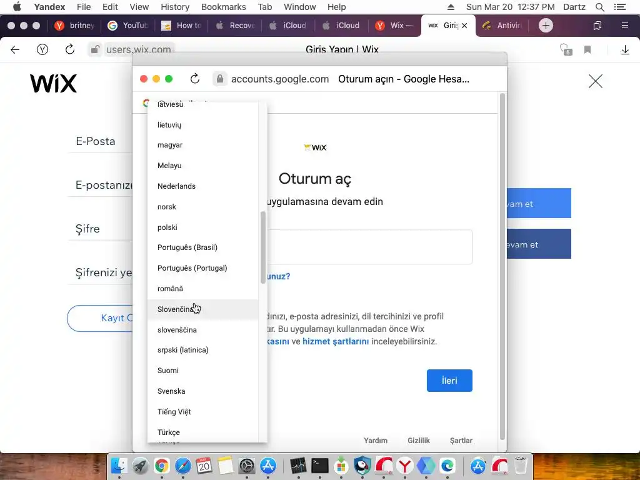Launch Microsoft Edge from the dock

pos(447,465)
